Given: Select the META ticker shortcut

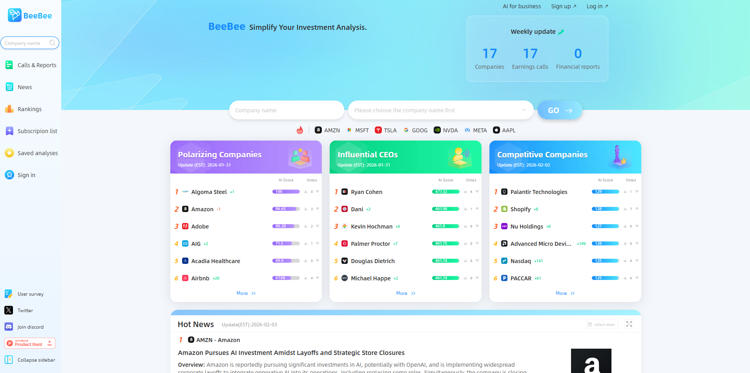Looking at the screenshot, I should pos(476,130).
